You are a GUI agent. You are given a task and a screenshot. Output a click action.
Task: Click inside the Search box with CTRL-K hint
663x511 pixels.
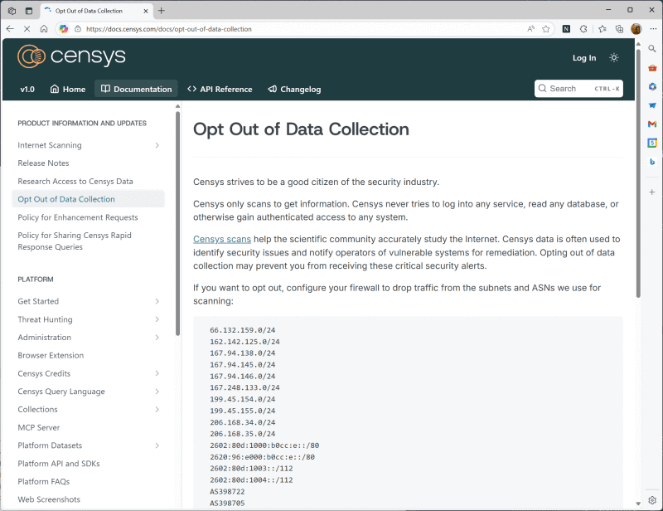(x=578, y=89)
